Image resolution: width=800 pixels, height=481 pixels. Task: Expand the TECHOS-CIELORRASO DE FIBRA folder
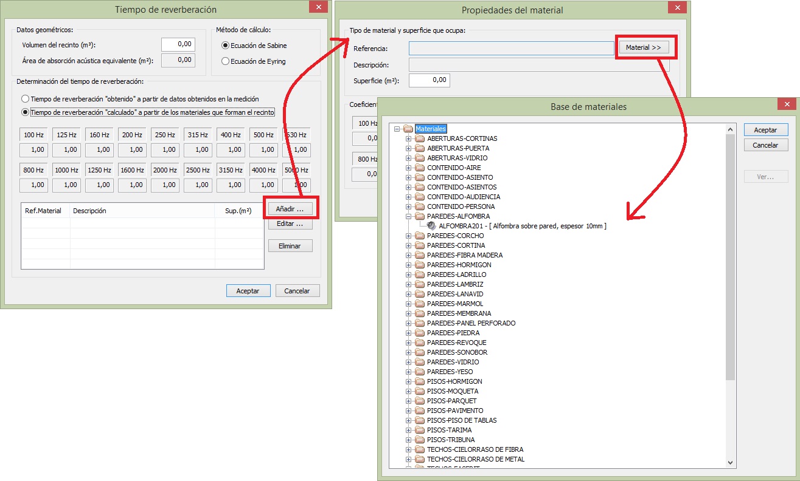coord(409,449)
